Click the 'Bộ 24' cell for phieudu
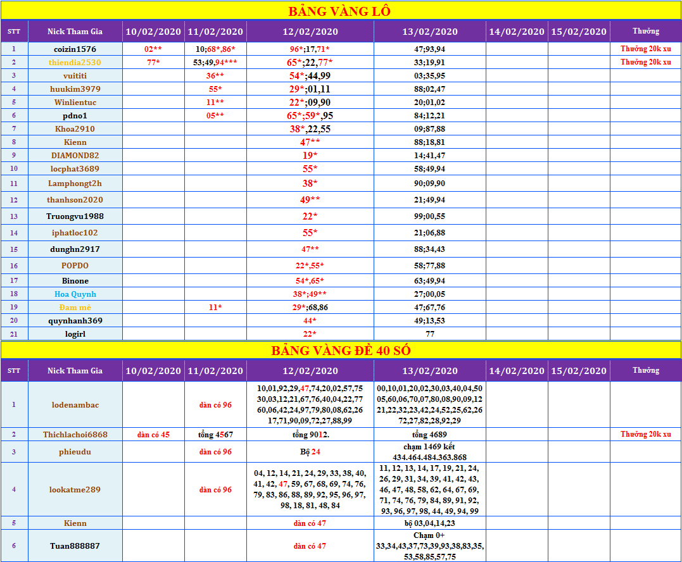Screen dimensions: 682x562 coord(310,452)
